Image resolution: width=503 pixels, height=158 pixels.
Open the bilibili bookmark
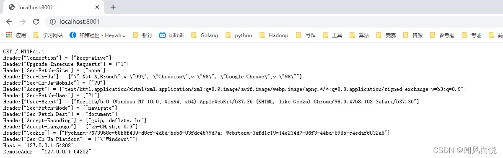point(171,35)
